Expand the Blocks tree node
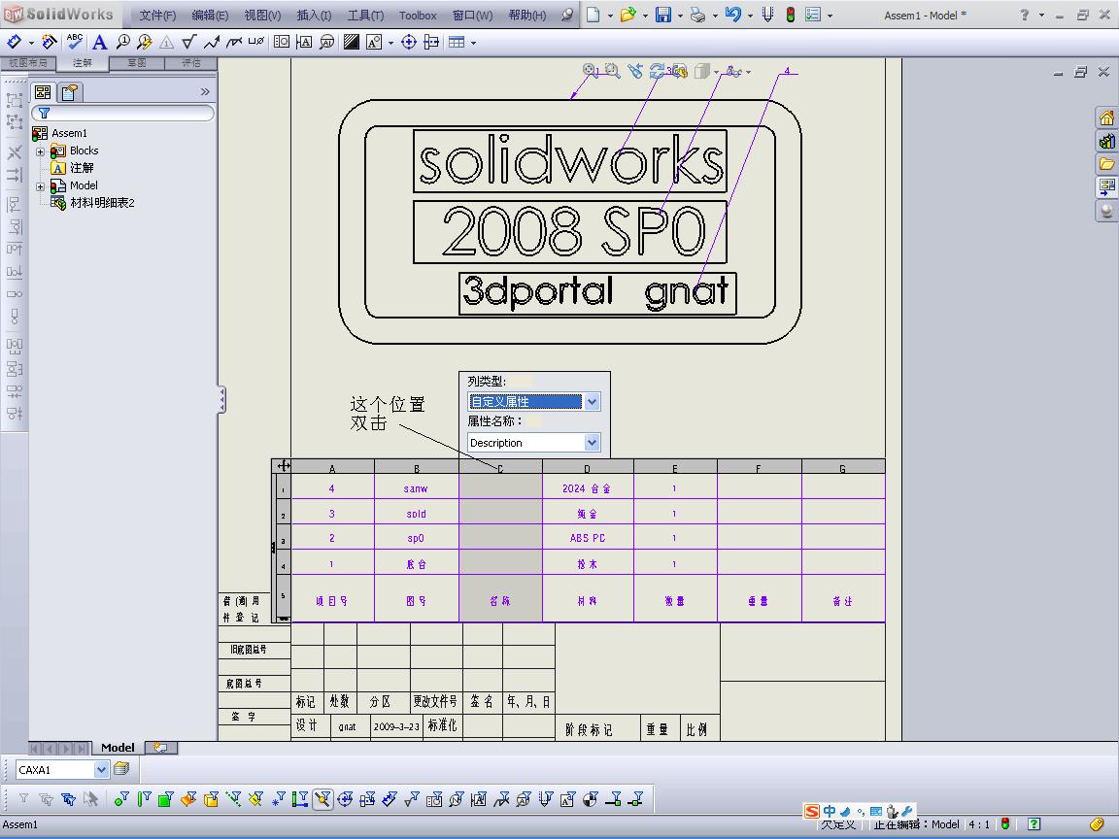 (x=41, y=151)
